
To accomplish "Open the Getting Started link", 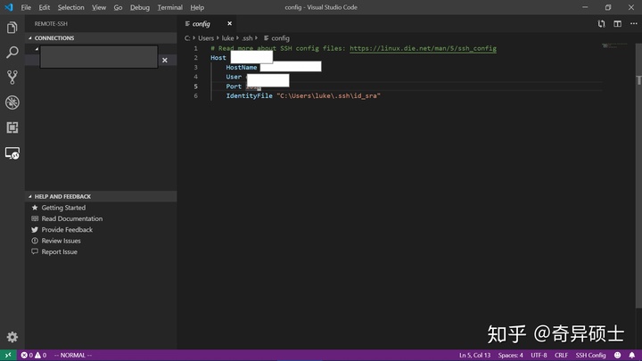I will click(63, 208).
